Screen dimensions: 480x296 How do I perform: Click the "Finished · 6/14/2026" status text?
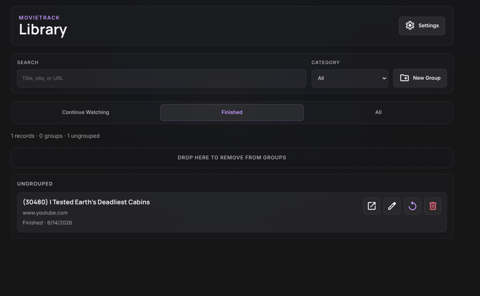47,223
